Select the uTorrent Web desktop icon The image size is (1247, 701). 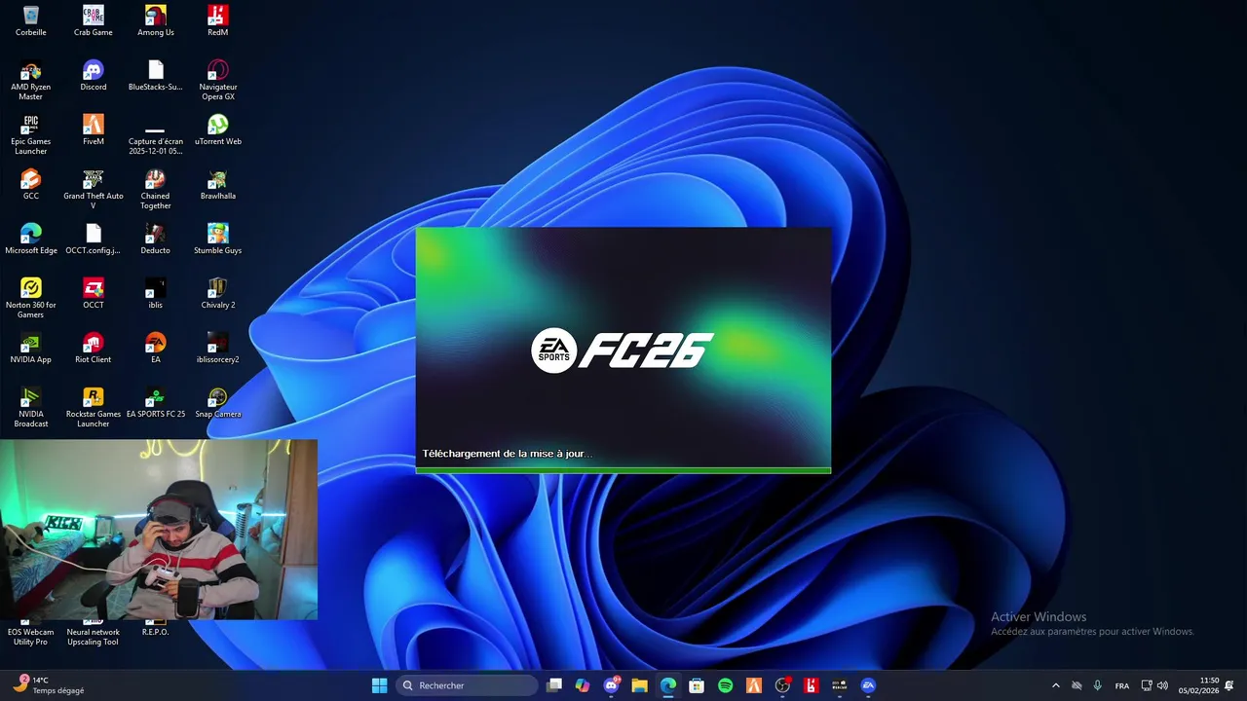217,130
